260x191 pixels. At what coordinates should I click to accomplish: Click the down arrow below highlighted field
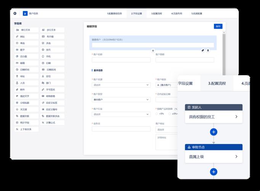click(153, 50)
